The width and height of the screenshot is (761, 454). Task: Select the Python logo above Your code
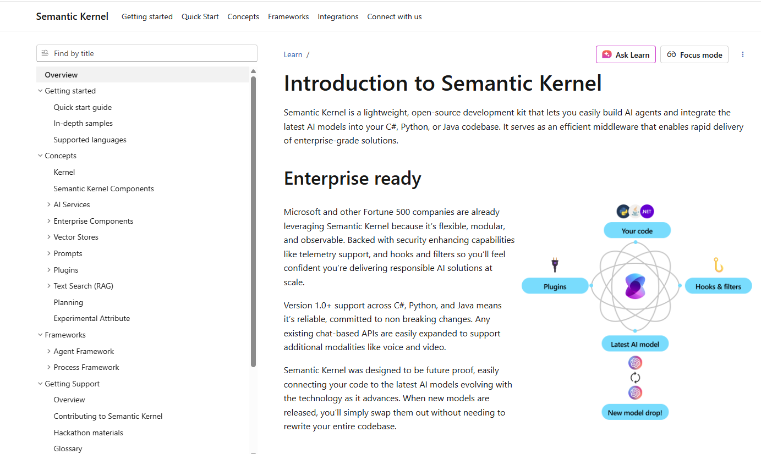coord(622,211)
